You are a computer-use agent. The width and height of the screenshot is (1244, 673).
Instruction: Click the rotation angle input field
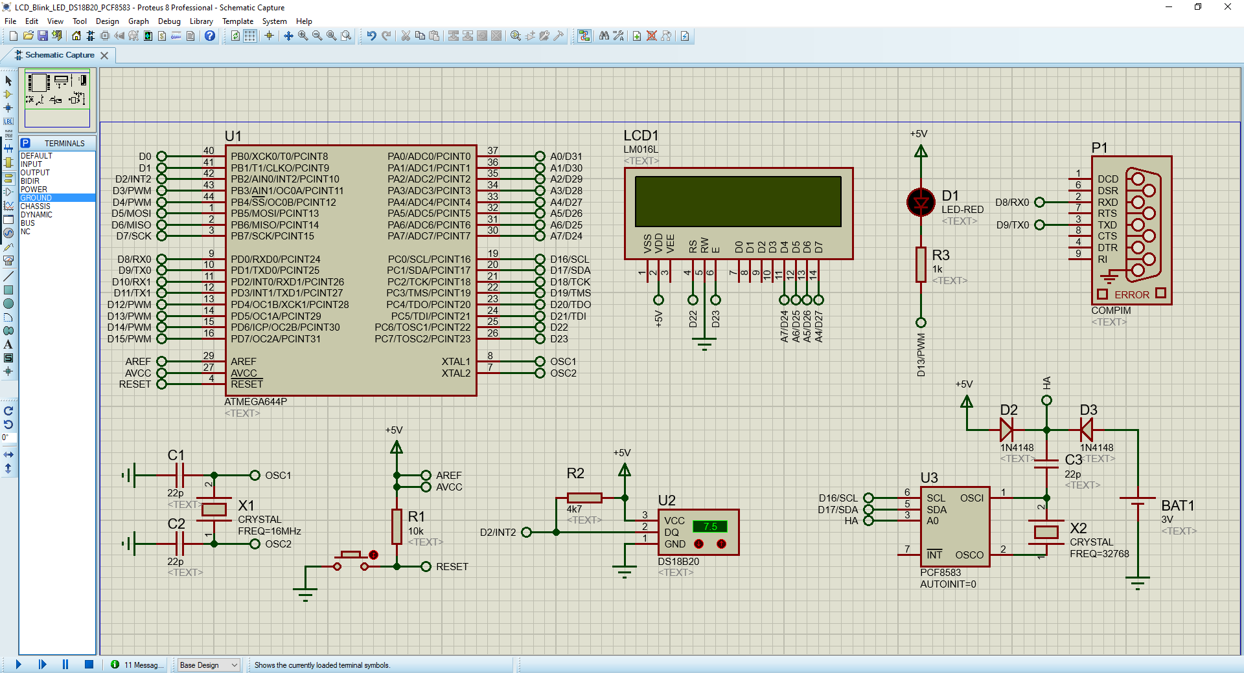pos(8,437)
